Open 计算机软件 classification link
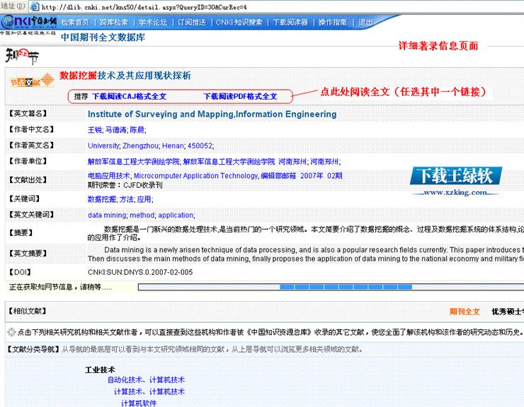 [x=139, y=403]
